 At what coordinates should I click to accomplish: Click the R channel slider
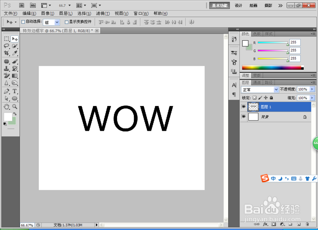(273, 43)
